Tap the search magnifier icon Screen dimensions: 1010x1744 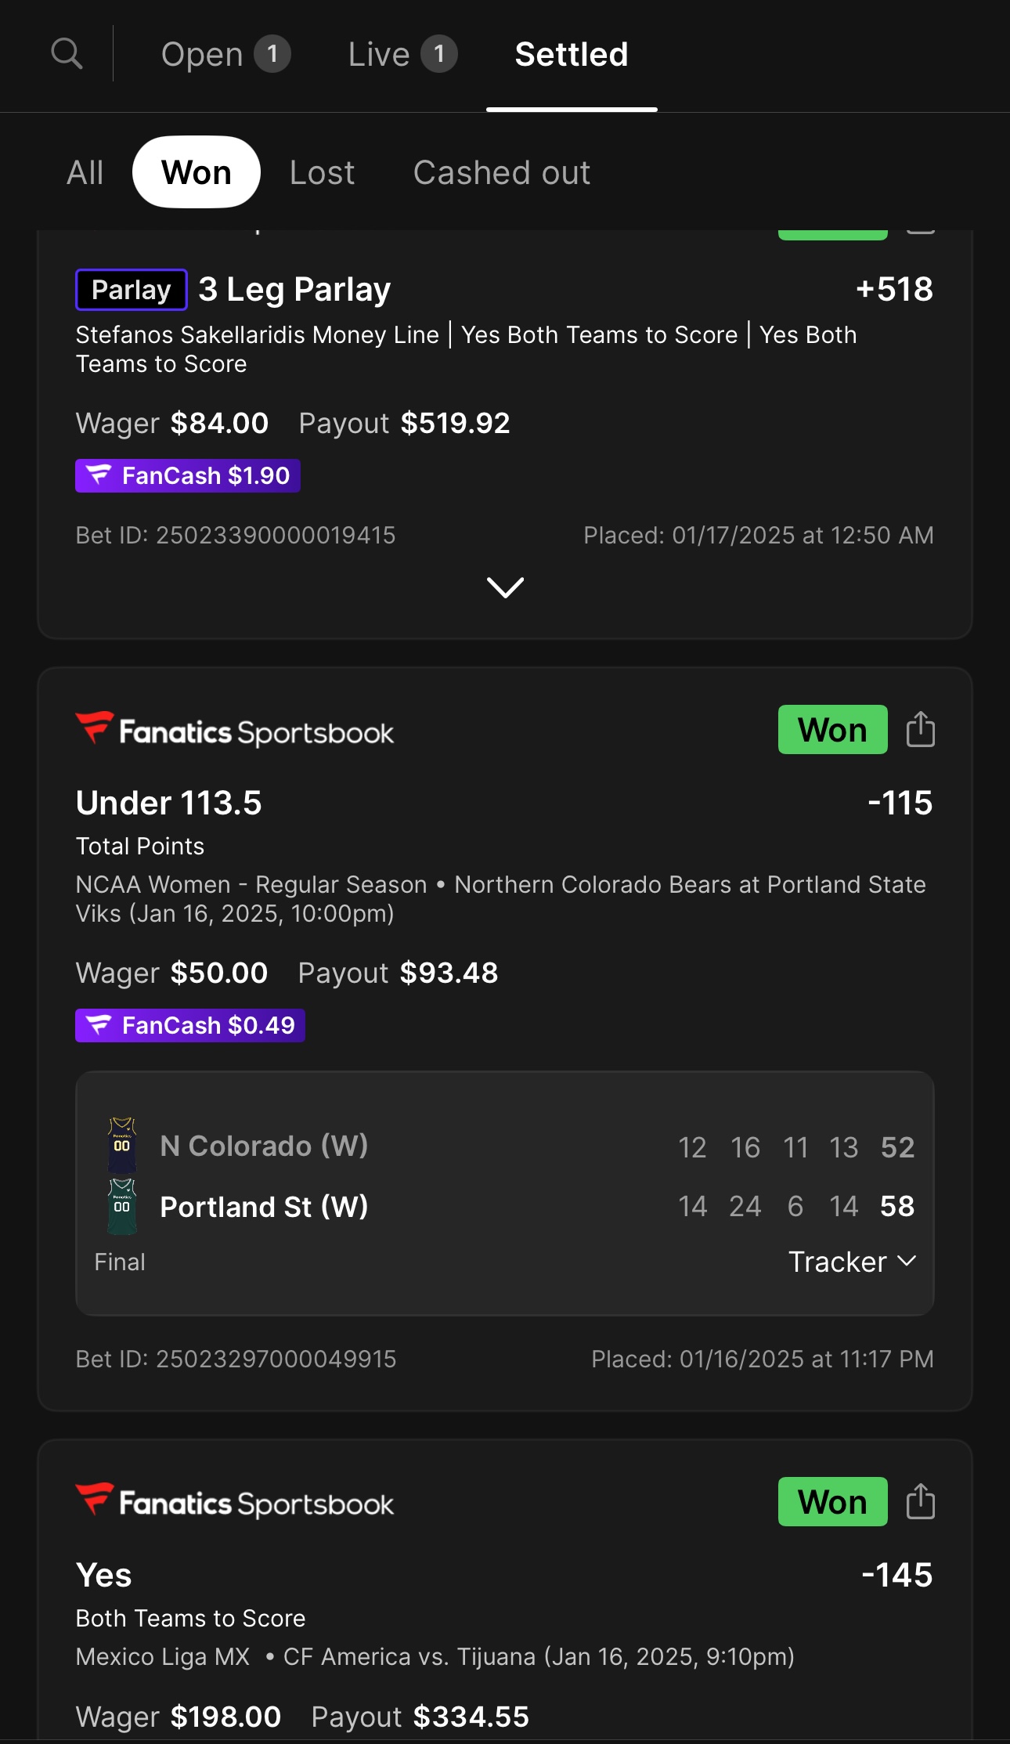[x=67, y=54]
